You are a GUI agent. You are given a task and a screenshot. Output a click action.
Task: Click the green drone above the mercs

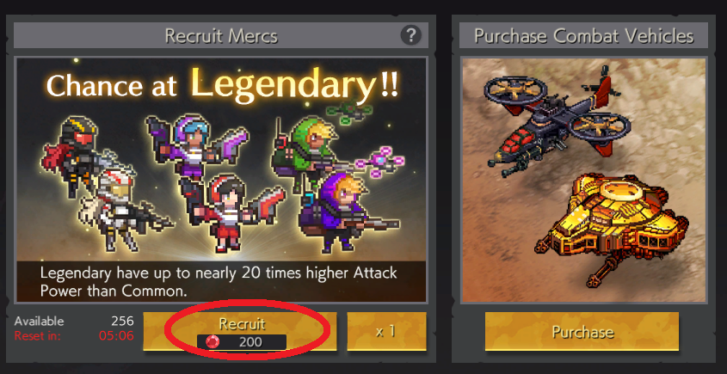[349, 111]
